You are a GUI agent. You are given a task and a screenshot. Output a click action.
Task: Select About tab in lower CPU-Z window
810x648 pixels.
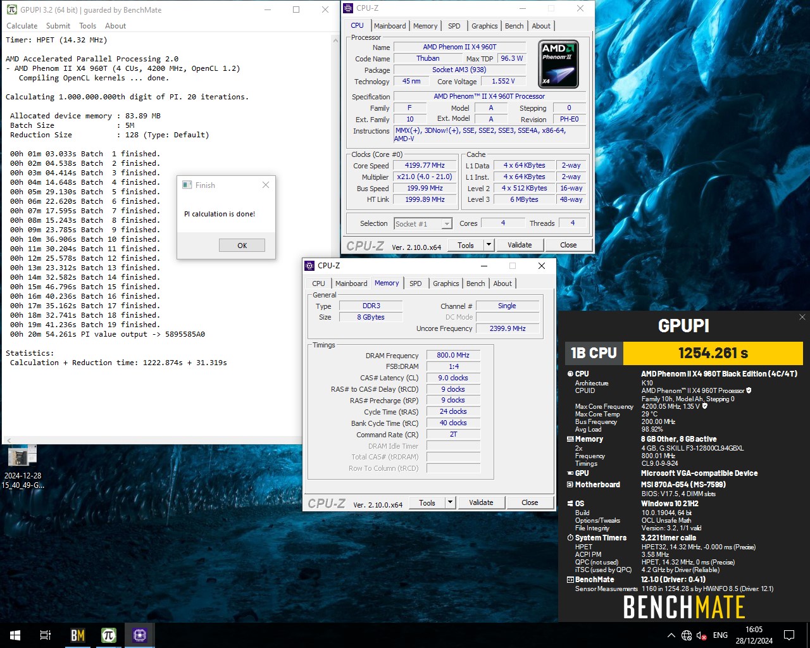point(502,283)
